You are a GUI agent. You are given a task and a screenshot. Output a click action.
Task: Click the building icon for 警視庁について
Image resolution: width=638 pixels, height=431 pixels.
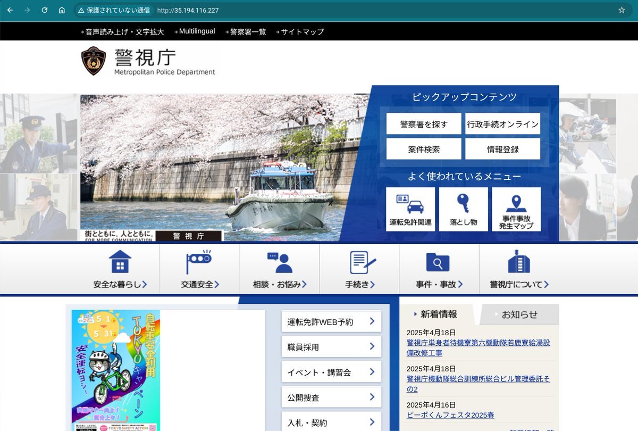519,261
